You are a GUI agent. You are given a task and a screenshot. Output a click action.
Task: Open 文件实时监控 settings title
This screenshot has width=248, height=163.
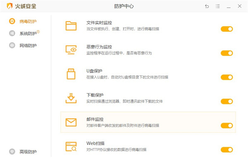(x=99, y=23)
